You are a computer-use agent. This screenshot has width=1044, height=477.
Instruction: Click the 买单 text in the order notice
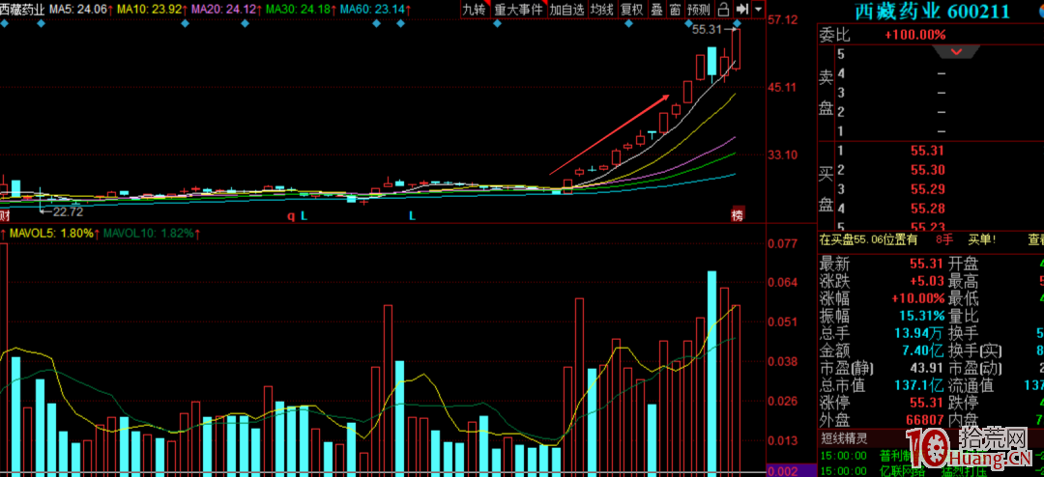pos(981,239)
